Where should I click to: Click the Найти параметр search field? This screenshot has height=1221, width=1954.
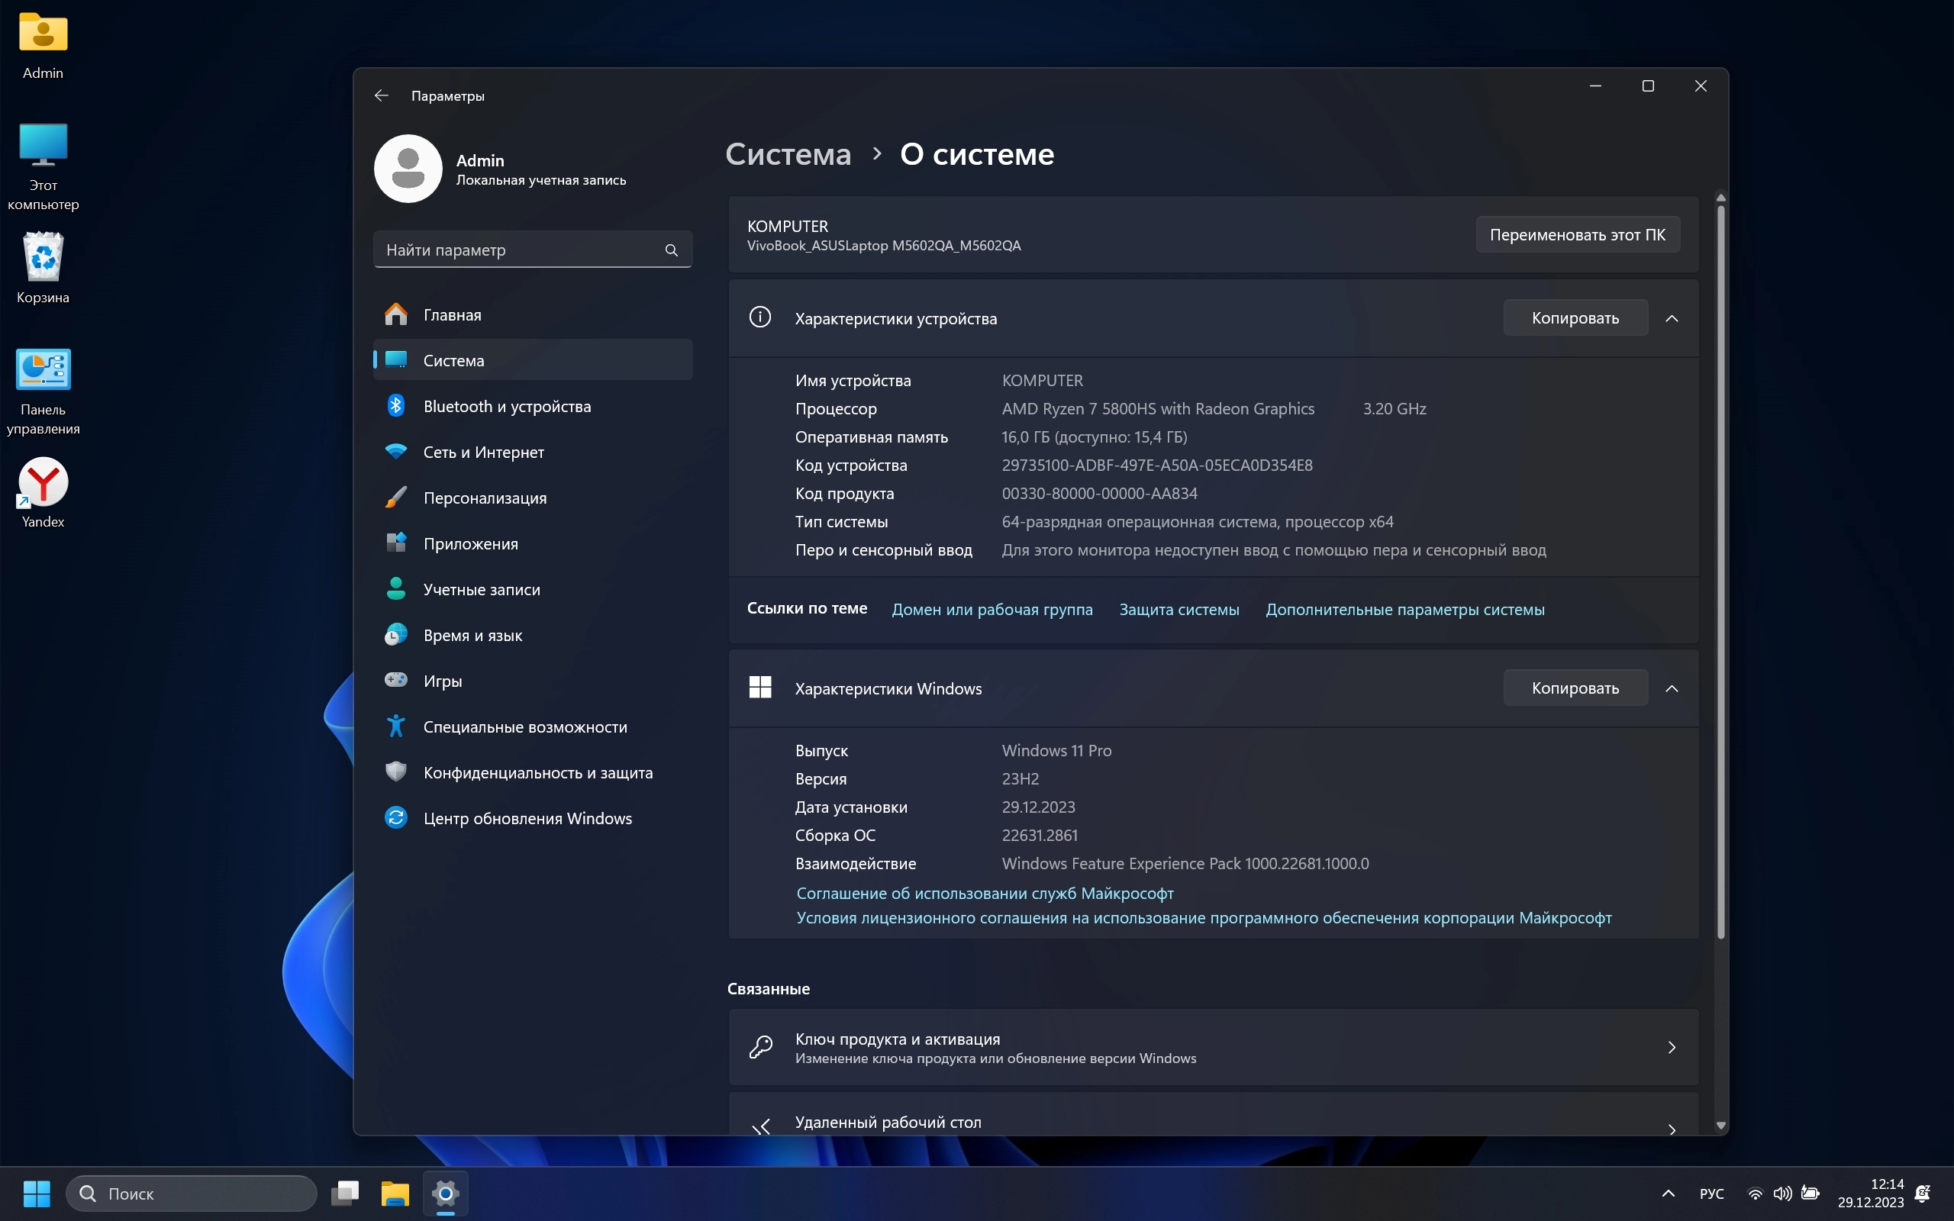(517, 250)
